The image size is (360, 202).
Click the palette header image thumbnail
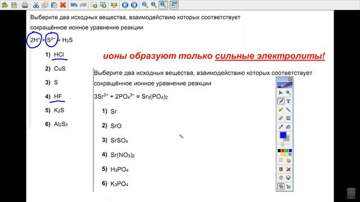click(285, 85)
